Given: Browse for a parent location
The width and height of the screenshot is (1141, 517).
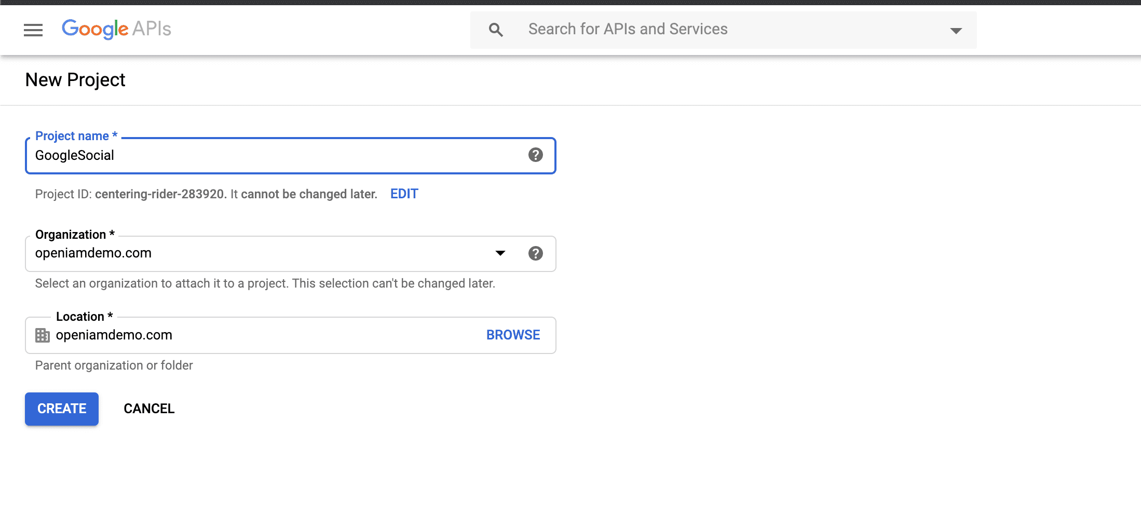Looking at the screenshot, I should pyautogui.click(x=513, y=335).
